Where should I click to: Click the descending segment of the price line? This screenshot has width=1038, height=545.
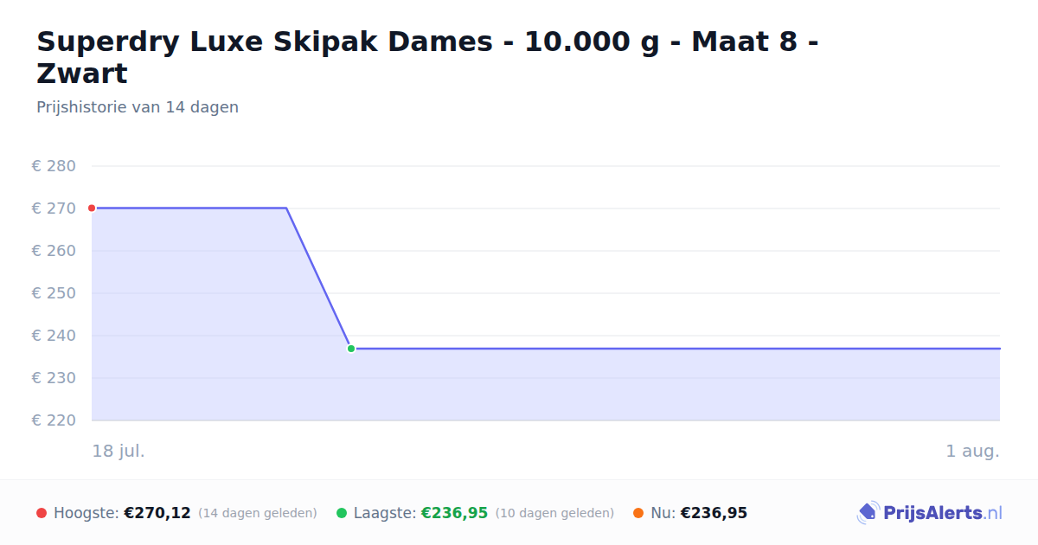click(318, 278)
